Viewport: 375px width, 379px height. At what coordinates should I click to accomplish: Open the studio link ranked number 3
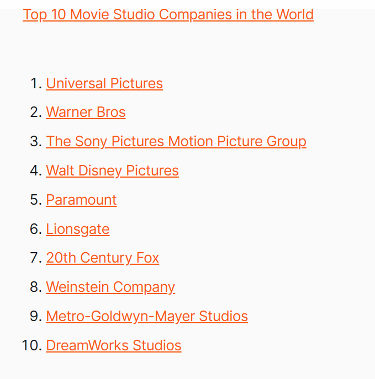point(176,142)
